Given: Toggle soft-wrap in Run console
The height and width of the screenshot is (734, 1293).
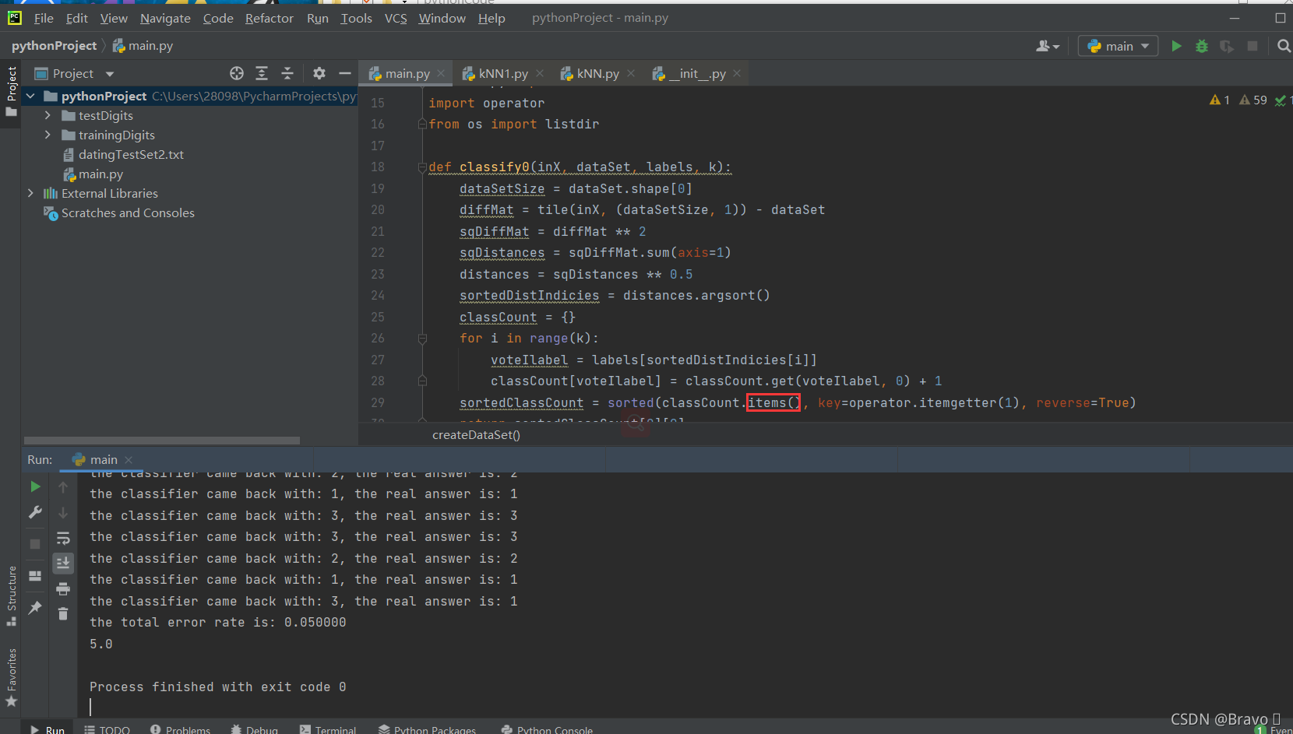Looking at the screenshot, I should [x=63, y=538].
